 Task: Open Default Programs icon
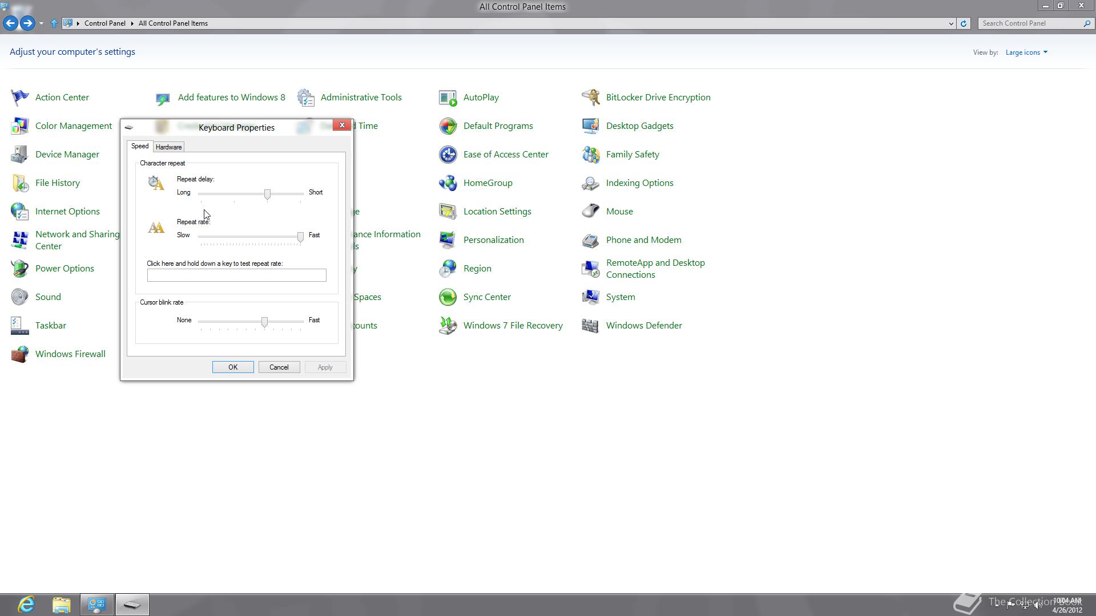tap(448, 126)
